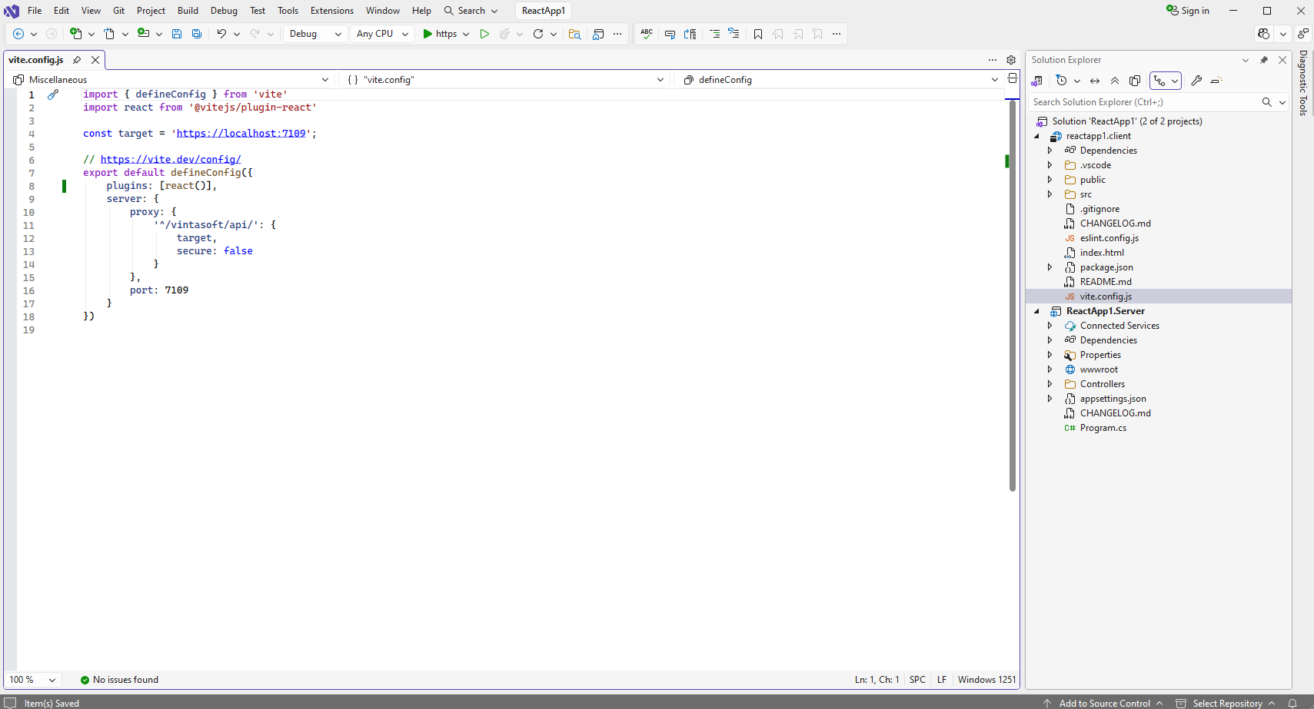Click the Search Solution Explorer input field
1314x709 pixels.
pyautogui.click(x=1144, y=102)
